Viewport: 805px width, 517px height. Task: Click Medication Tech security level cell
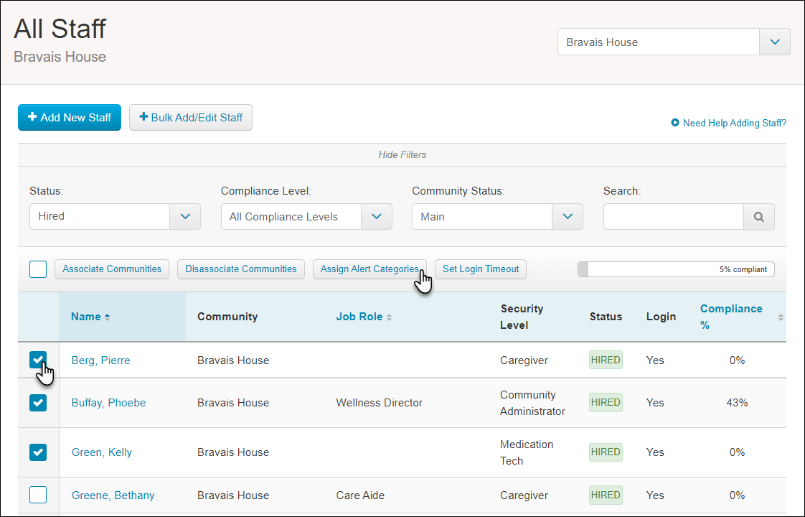(527, 452)
